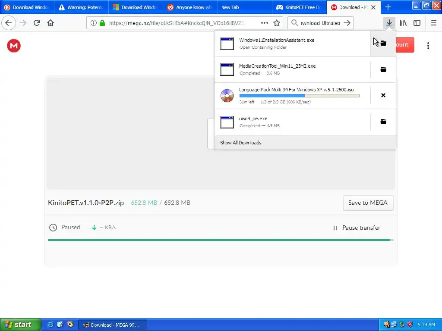Click Pause transfer

coord(357,228)
